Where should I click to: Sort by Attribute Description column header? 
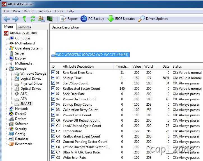click(x=87, y=67)
